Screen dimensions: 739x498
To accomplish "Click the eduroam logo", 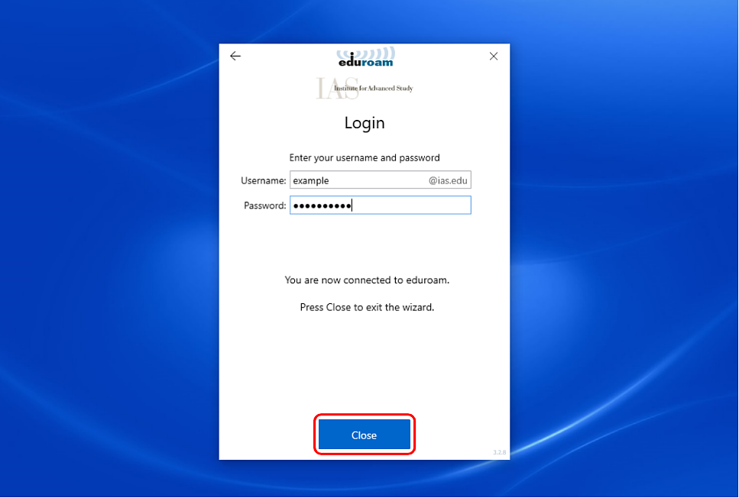I will [365, 62].
